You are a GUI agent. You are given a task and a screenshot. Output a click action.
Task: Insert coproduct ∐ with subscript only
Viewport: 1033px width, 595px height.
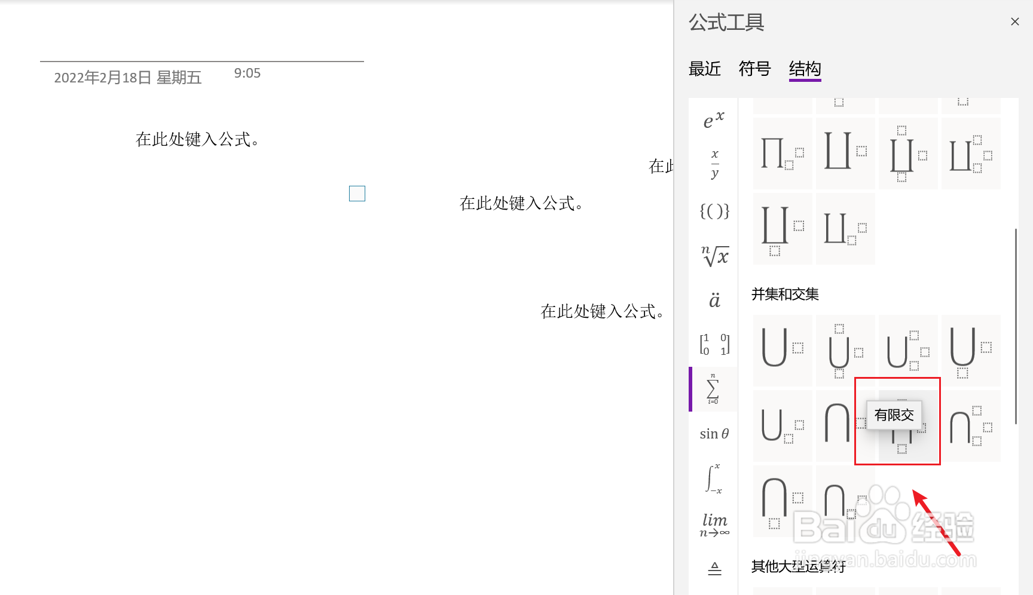[845, 229]
